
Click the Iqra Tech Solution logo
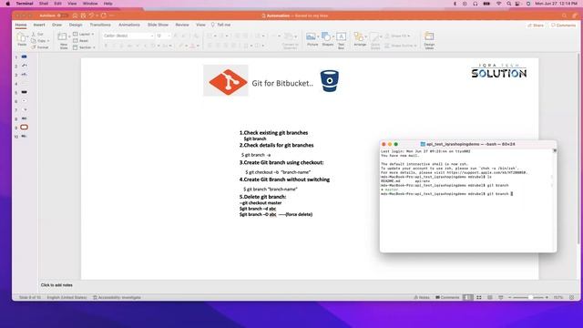point(499,71)
